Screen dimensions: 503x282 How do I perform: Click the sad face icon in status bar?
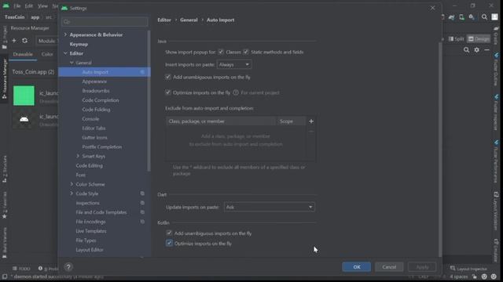(494, 277)
